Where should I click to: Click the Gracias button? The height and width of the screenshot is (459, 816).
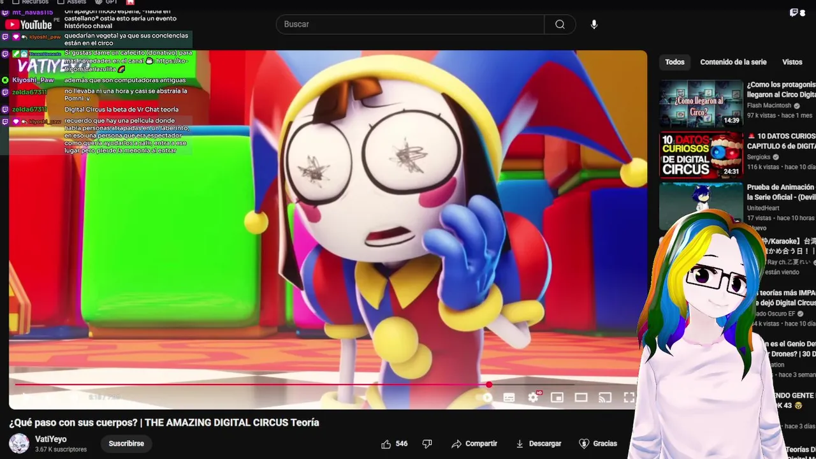(x=598, y=444)
